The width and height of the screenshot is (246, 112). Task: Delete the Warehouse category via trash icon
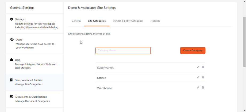tap(203, 87)
